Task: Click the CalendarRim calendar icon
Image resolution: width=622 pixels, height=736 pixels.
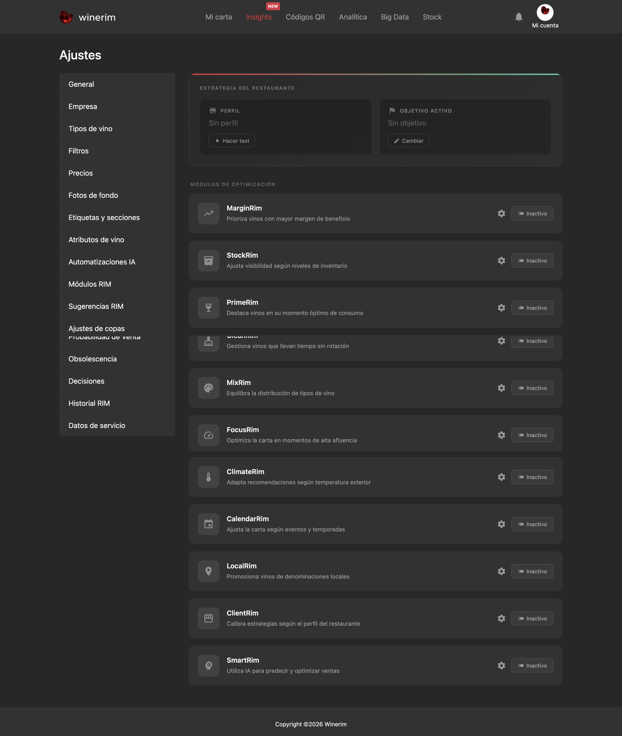Action: coord(209,524)
